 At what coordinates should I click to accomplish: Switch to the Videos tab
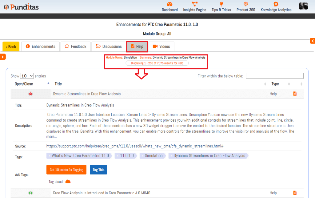[x=161, y=46]
